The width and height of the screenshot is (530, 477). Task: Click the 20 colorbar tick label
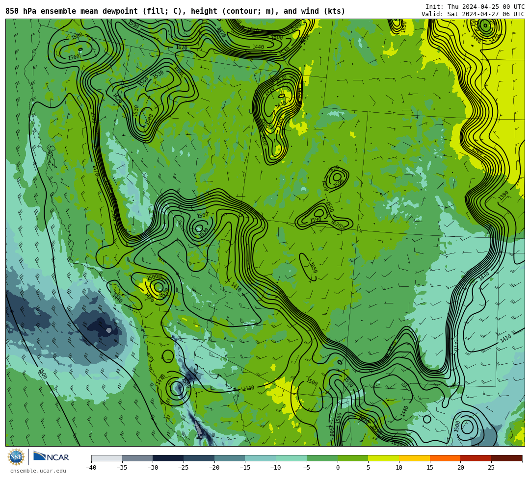pyautogui.click(x=460, y=468)
